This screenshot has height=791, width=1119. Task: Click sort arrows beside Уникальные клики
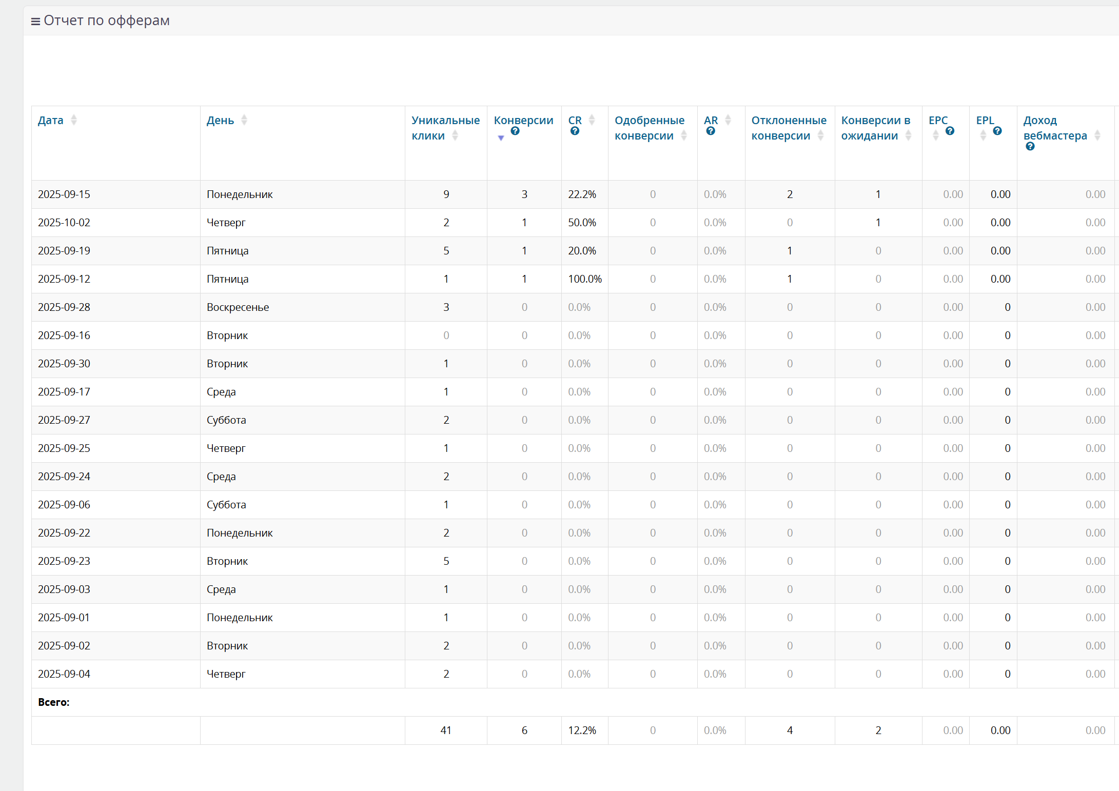coord(455,135)
